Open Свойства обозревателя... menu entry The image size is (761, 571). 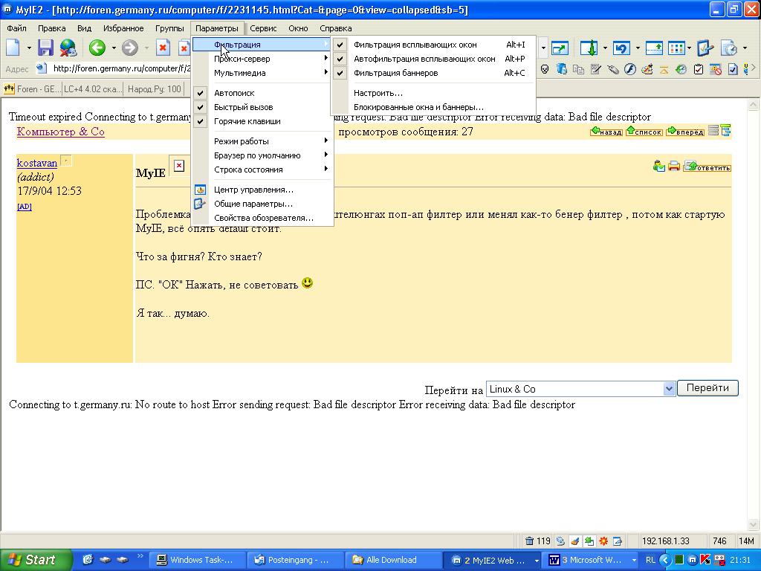pyautogui.click(x=262, y=218)
